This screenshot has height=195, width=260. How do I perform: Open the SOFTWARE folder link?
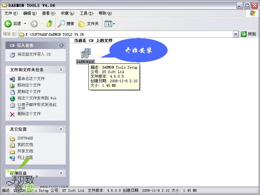coord(25,138)
